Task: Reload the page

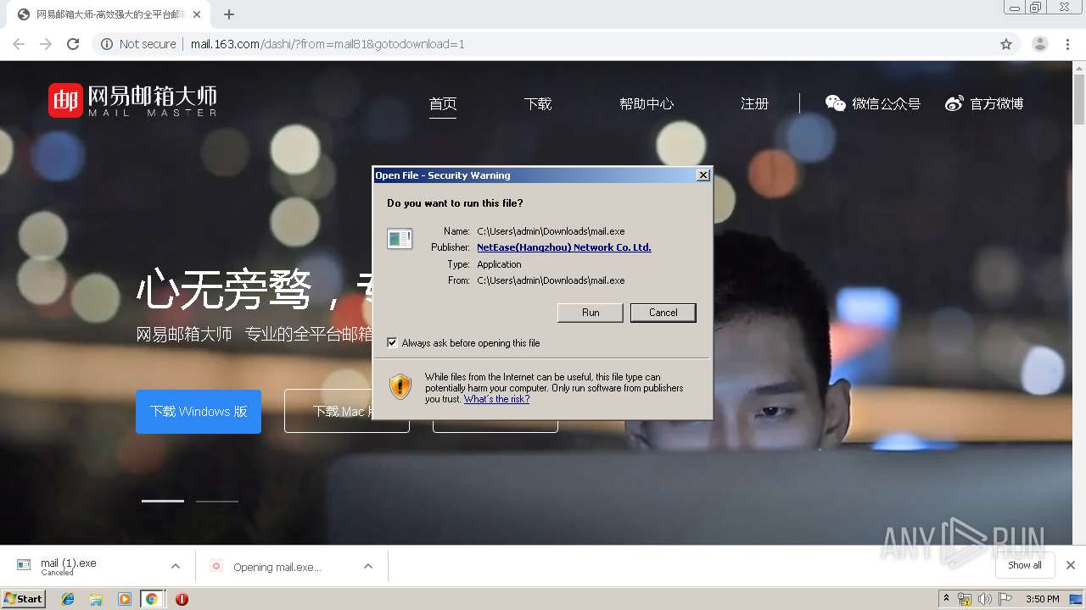Action: 73,44
